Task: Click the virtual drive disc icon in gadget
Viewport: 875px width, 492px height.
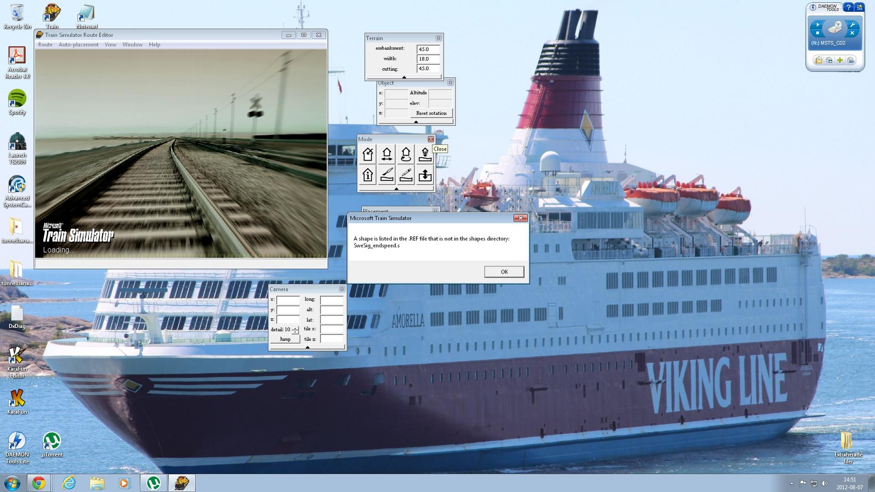Action: pyautogui.click(x=835, y=28)
